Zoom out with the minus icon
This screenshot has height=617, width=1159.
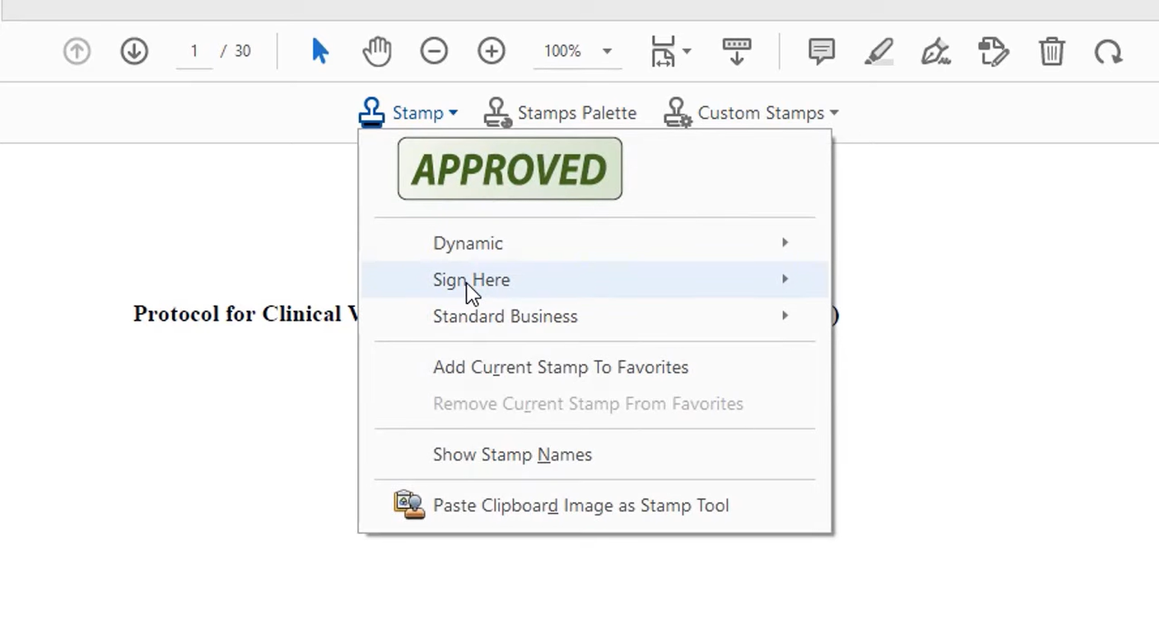(x=434, y=51)
